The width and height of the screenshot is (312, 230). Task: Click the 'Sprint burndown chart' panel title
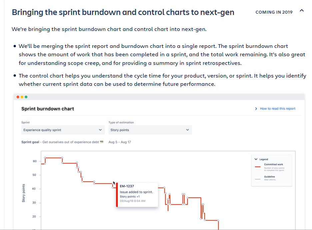point(48,109)
